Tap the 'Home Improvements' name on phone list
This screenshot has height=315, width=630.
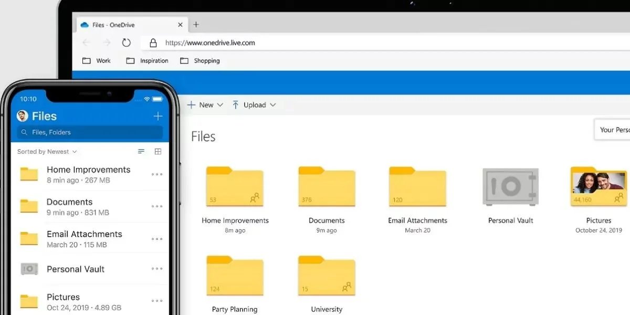click(x=88, y=170)
